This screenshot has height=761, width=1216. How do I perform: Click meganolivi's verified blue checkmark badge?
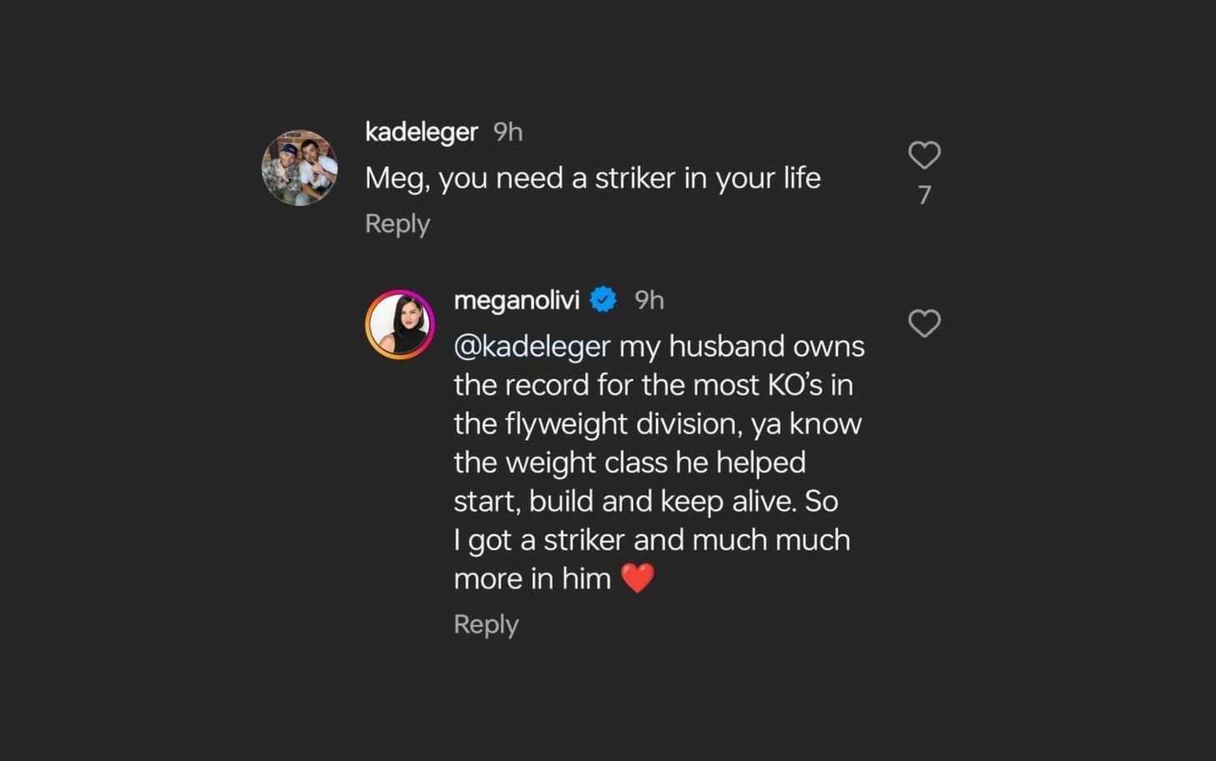pyautogui.click(x=602, y=299)
